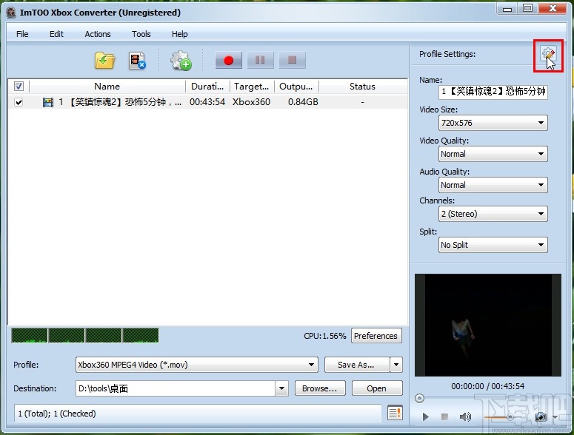This screenshot has width=574, height=435.
Task: Select the 0.84GB output size cell
Action: tap(303, 102)
